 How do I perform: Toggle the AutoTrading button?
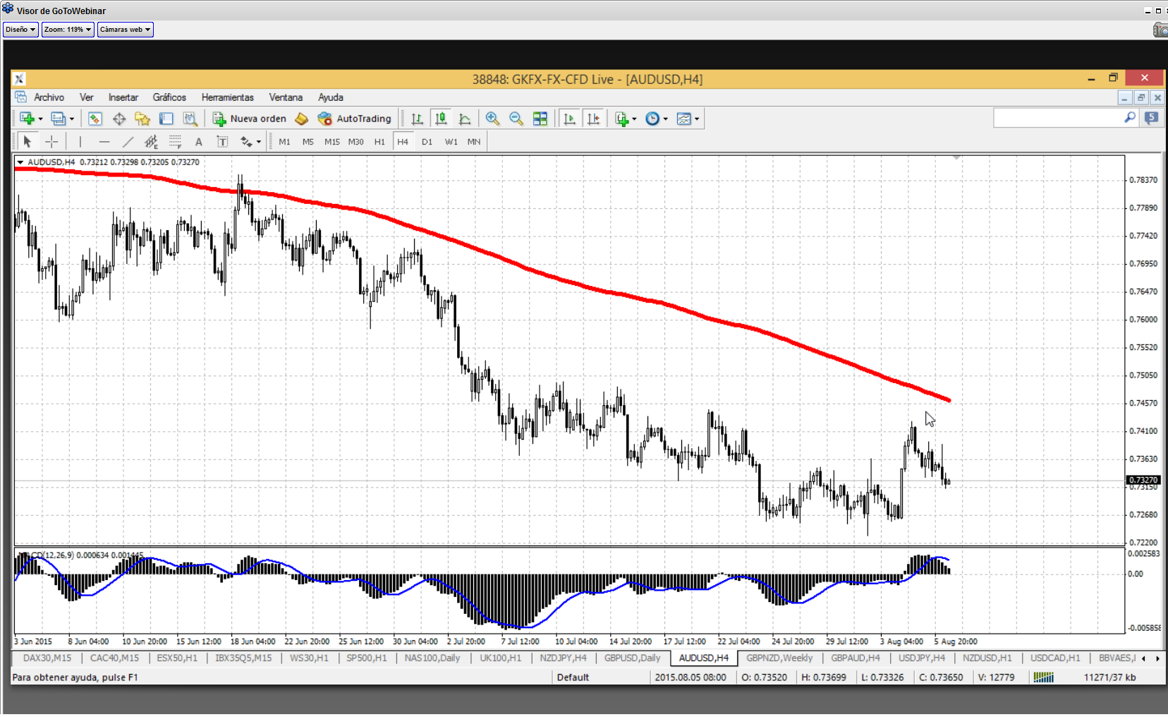(355, 119)
